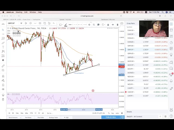Select the 5Y date range button
Image resolution: width=174 pixels, height=130 pixels.
pos(39,113)
